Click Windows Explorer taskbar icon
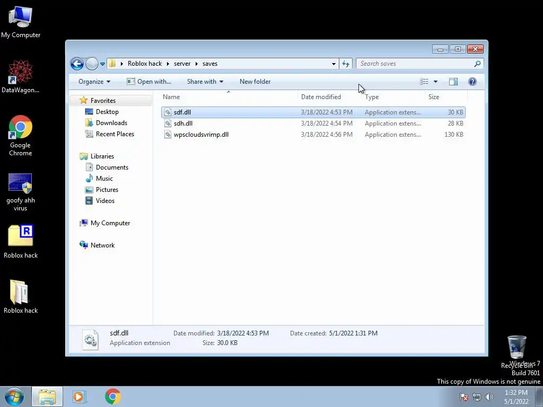This screenshot has height=407, width=543. coord(47,396)
